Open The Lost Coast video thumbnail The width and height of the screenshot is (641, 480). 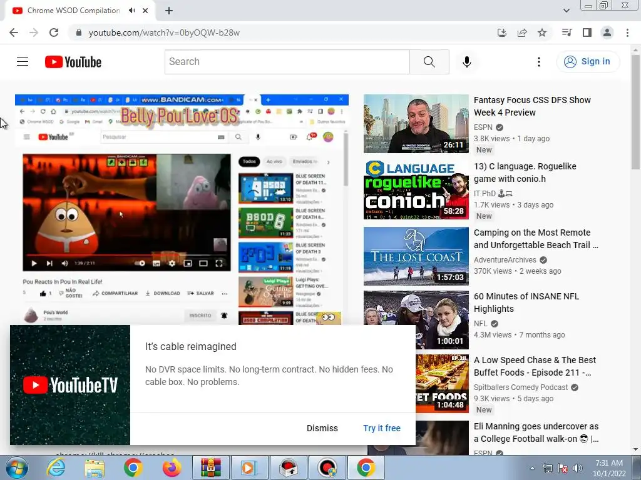(x=416, y=256)
